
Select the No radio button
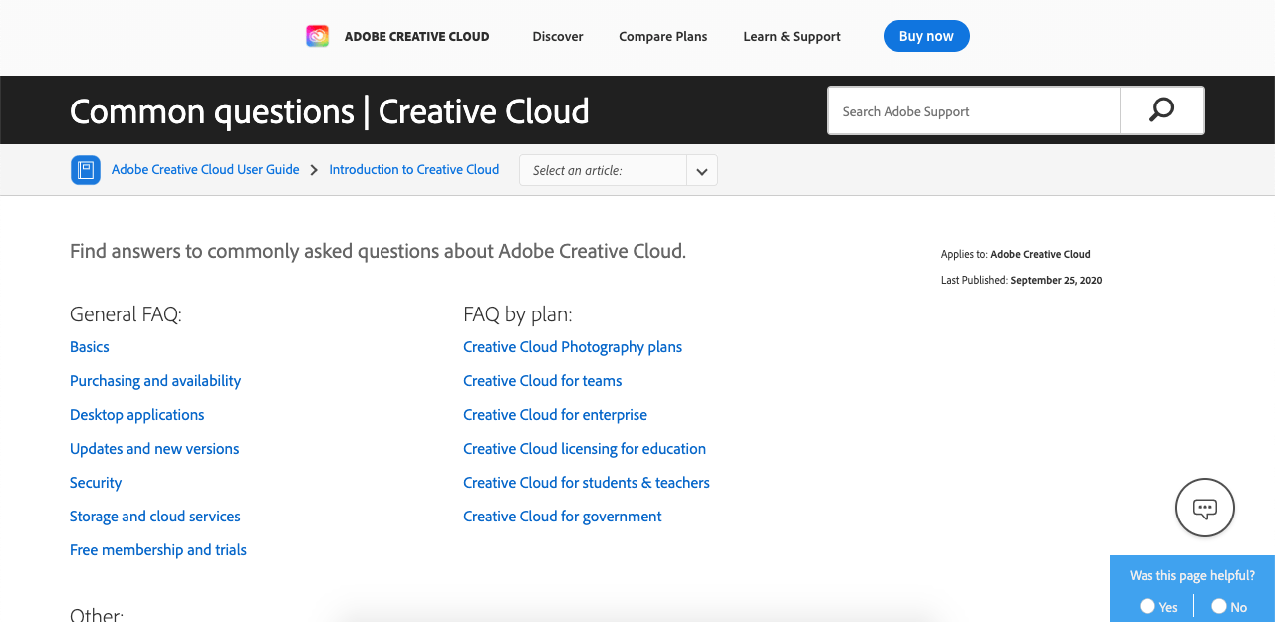(1219, 606)
